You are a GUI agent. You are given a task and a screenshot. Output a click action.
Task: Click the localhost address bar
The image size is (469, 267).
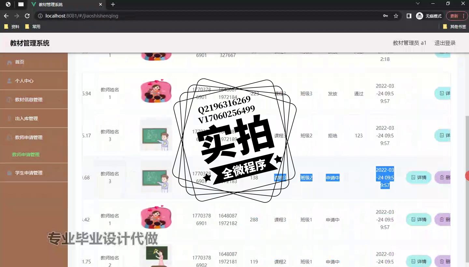coord(208,16)
